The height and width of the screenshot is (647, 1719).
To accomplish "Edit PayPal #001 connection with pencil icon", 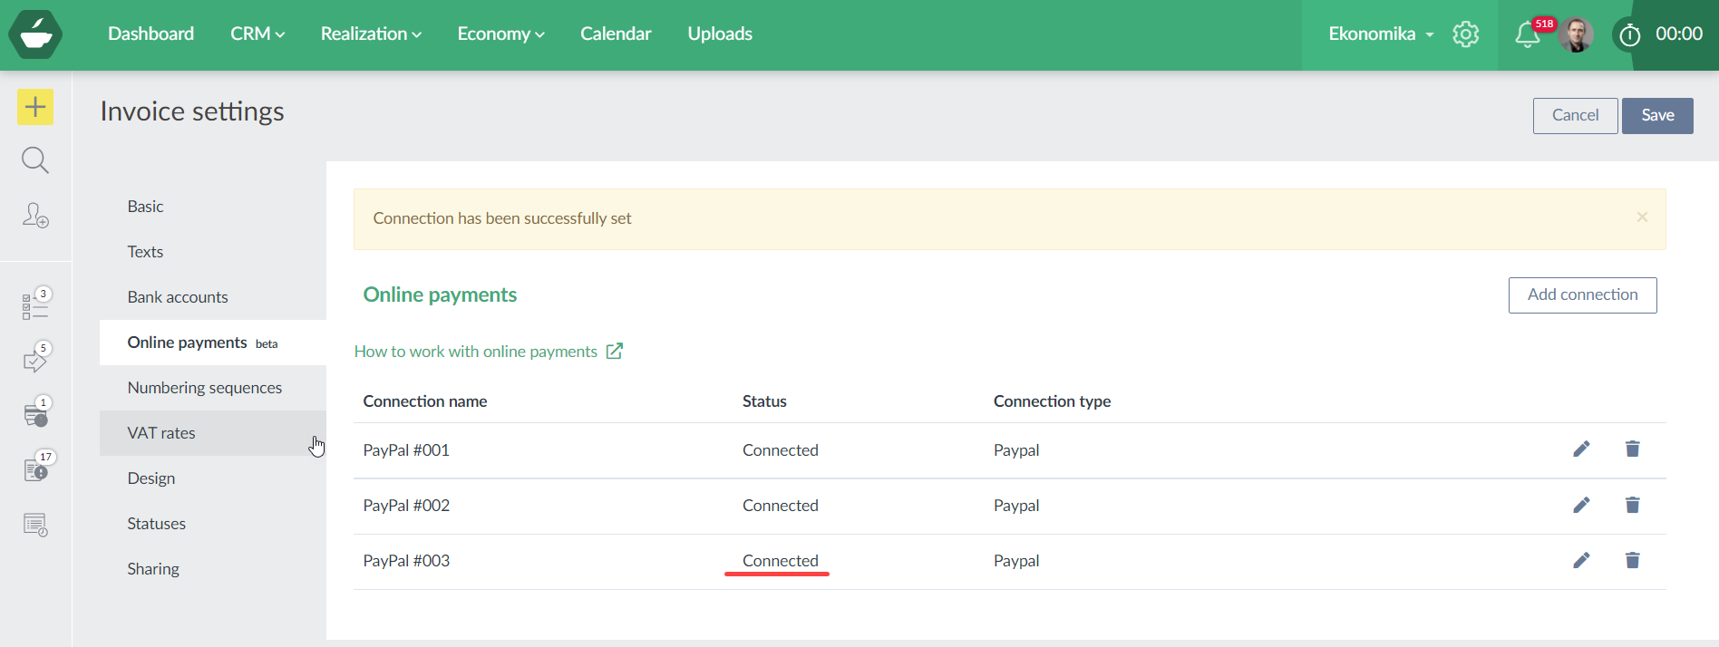I will [1581, 449].
